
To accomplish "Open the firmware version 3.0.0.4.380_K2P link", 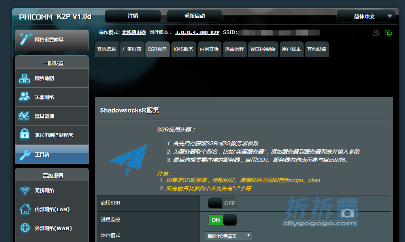I will point(197,32).
